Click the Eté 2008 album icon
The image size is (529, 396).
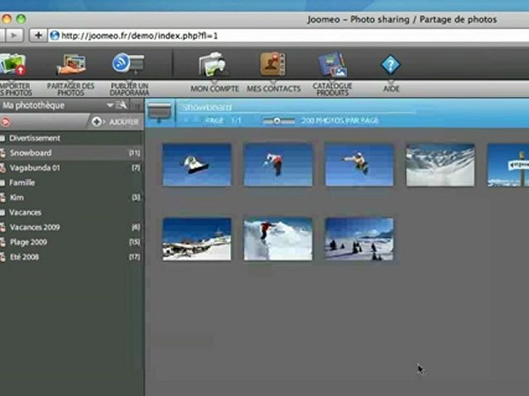(x=3, y=257)
